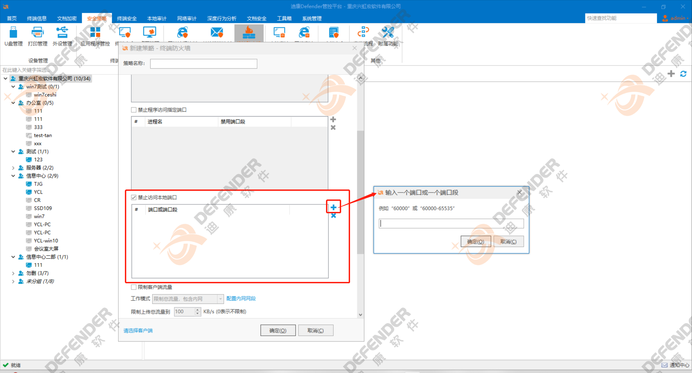Viewport: 692px width, 373px height.
Task: Delete process port rule with gray X
Action: (x=333, y=128)
